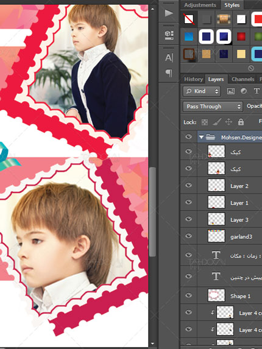Viewport: 262px width, 349px height.
Task: Hide the first کیک layer
Action: (x=188, y=152)
